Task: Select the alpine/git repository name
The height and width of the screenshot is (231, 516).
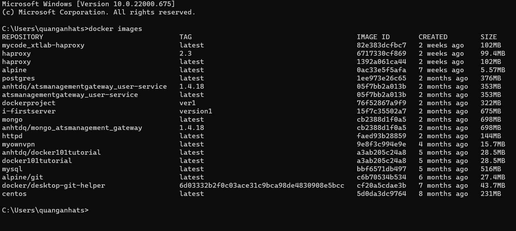Action: click(23, 177)
